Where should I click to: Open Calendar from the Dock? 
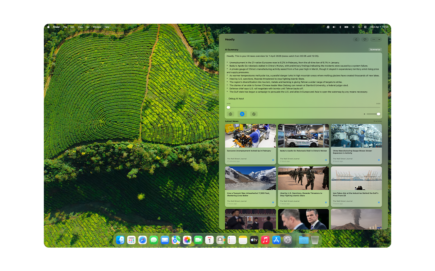pos(209,240)
